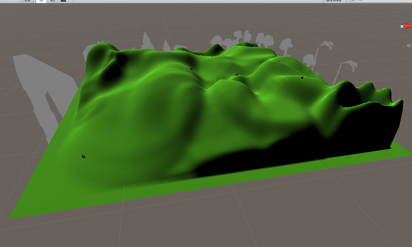The width and height of the screenshot is (412, 247).
Task: Open the Gizmos dropdown menu
Action: (x=335, y=1)
